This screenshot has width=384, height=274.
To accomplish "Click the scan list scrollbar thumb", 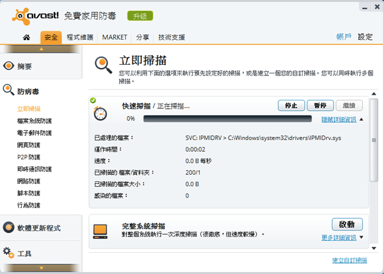I will pos(374,140).
